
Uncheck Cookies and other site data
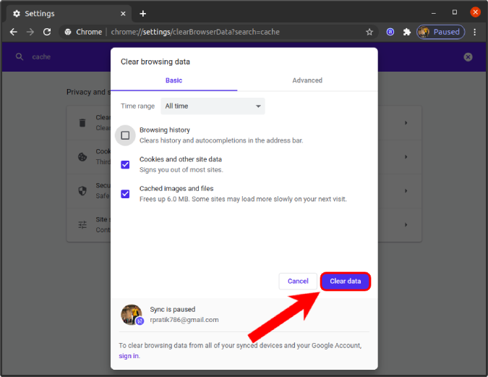pyautogui.click(x=125, y=164)
